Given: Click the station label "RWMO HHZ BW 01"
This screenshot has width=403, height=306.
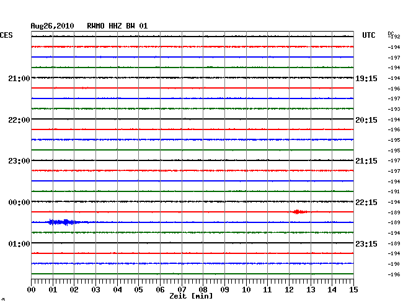Looking at the screenshot, I should pyautogui.click(x=117, y=26).
